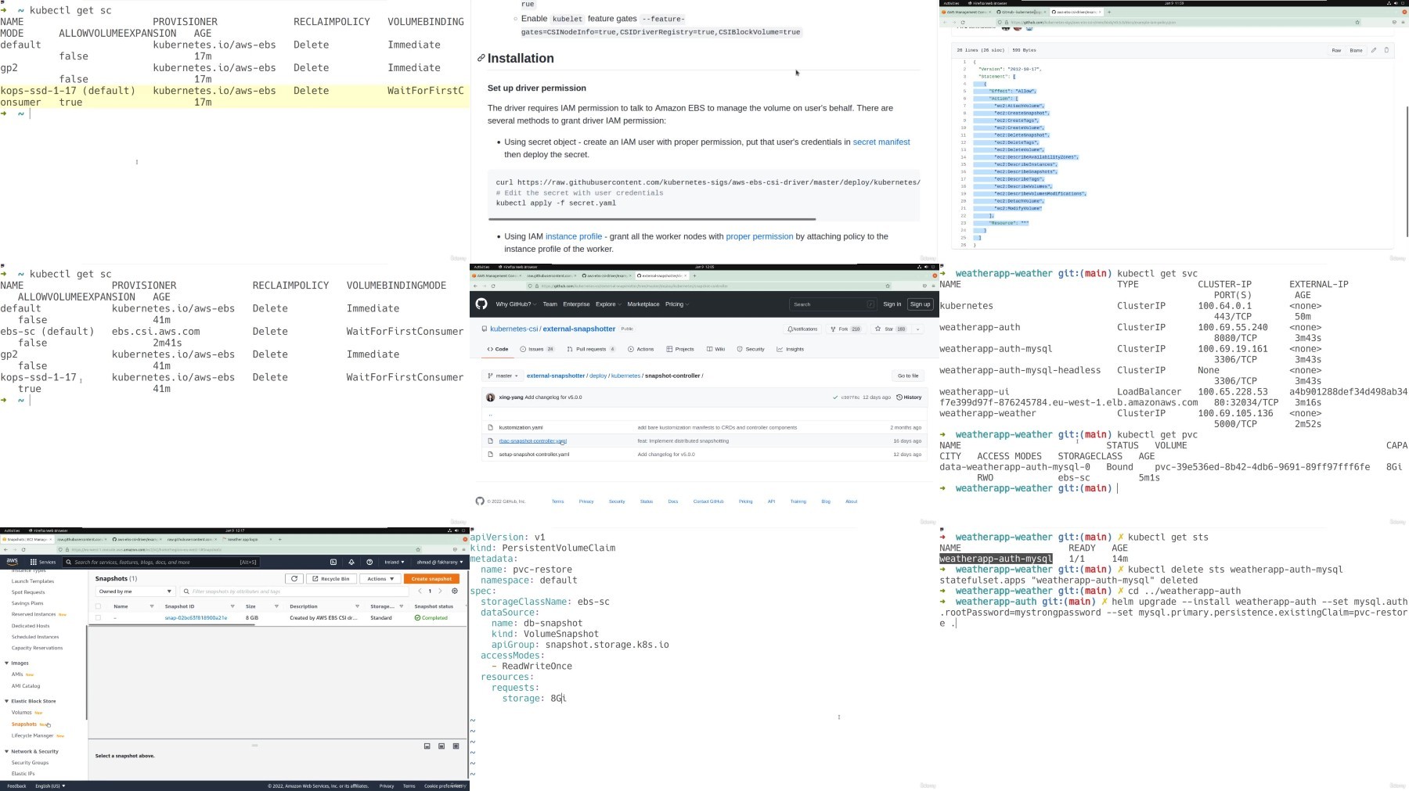
Task: Go to previous page of snapshots
Action: pyautogui.click(x=420, y=591)
